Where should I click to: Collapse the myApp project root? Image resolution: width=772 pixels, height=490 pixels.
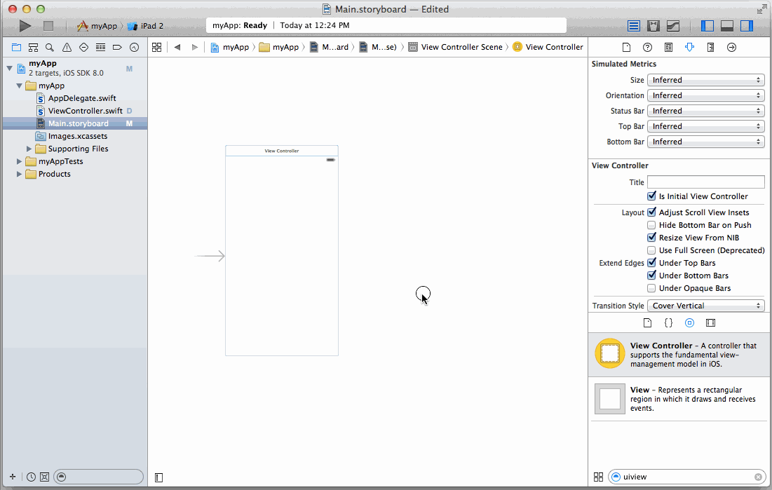(x=9, y=68)
